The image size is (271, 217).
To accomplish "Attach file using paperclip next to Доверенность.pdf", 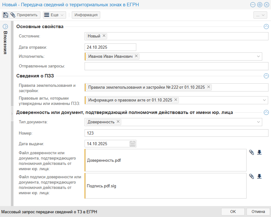I will 252,152.
